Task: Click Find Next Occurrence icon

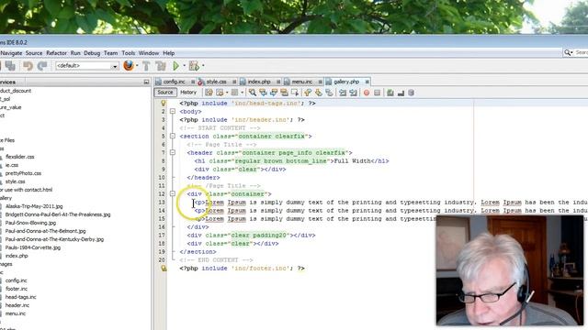Action: 274,93
